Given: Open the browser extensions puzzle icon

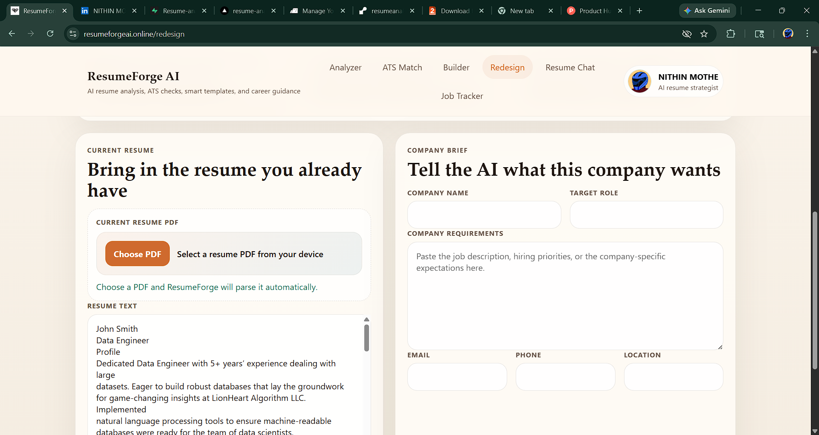Looking at the screenshot, I should pos(731,34).
